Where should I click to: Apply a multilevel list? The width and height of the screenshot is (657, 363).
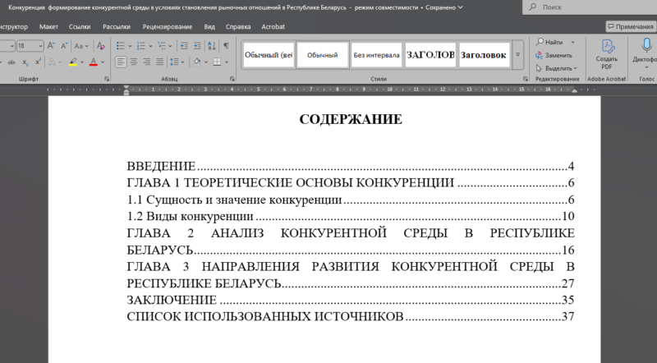coord(161,46)
